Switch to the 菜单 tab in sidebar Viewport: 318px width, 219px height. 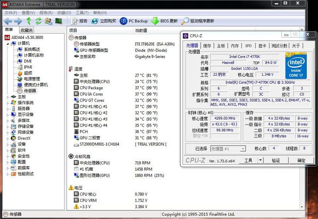9,29
